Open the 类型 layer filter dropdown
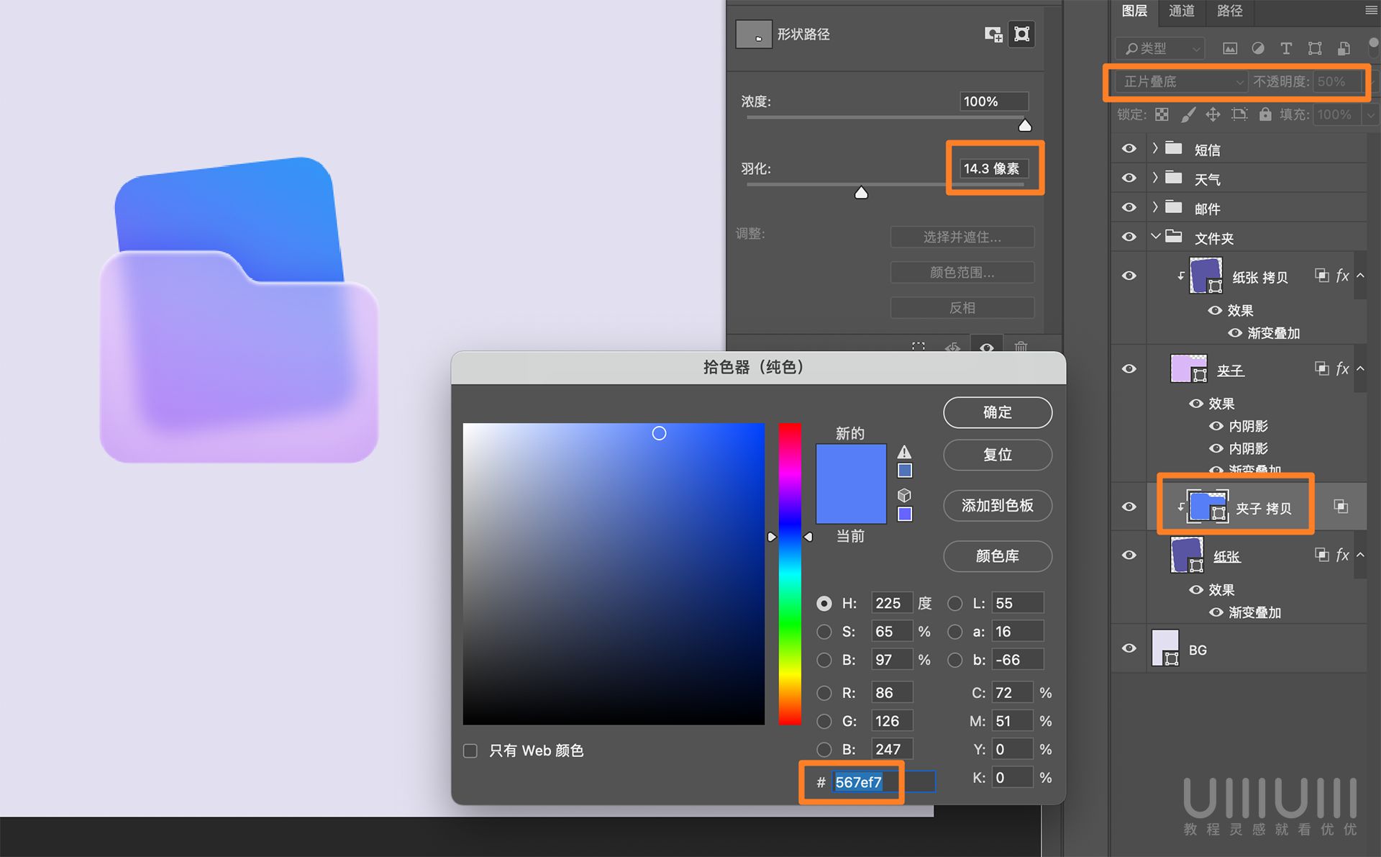 tap(1160, 48)
